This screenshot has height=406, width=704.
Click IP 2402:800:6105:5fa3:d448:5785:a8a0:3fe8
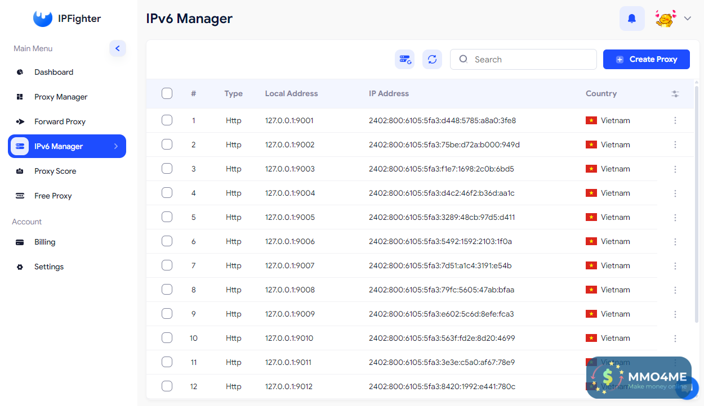pos(442,120)
